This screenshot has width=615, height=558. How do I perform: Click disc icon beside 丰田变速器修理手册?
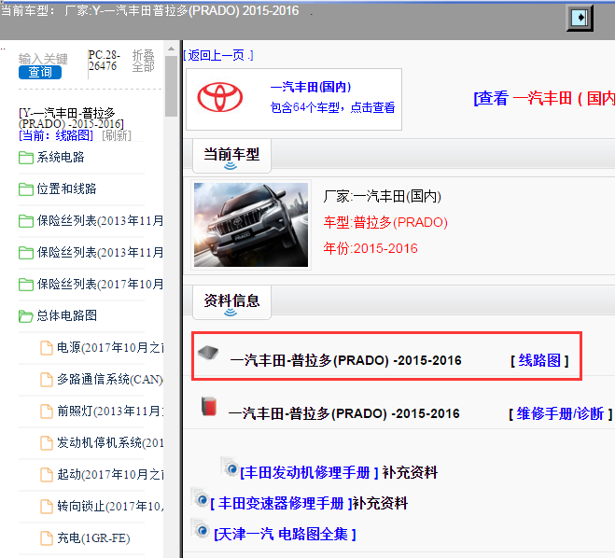pyautogui.click(x=200, y=498)
